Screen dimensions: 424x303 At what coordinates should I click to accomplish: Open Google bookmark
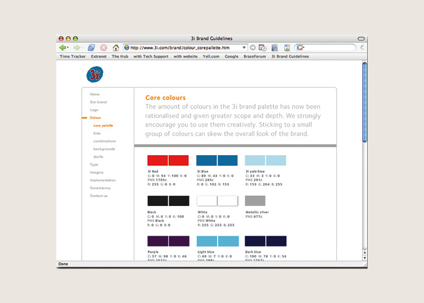pos(231,56)
